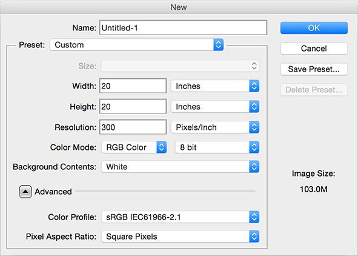358x256 pixels.
Task: Click the Width value field
Action: coord(133,86)
